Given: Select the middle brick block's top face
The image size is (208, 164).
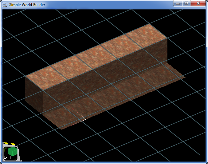Looking at the screenshot, I should pyautogui.click(x=96, y=57).
